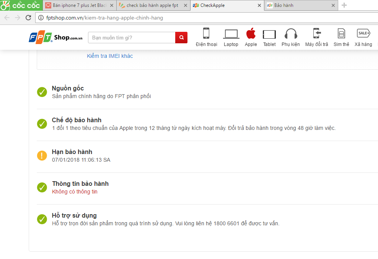Click the green check icon beside Thông tin bảo hành

click(x=42, y=188)
